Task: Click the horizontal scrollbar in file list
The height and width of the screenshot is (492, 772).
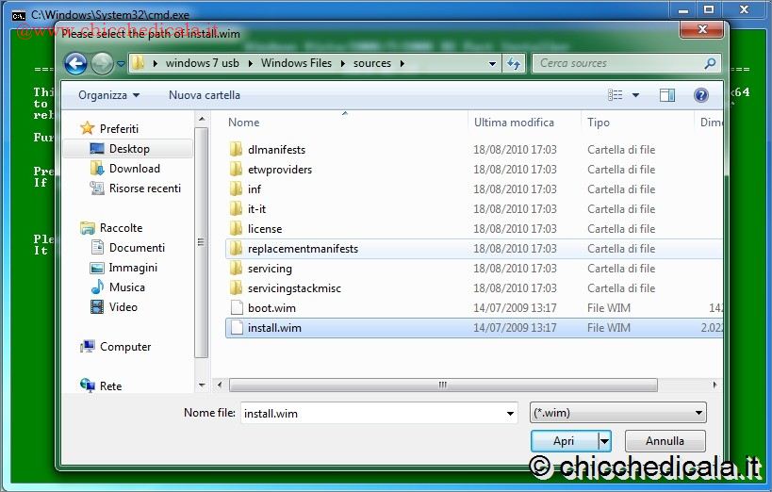Action: click(443, 385)
